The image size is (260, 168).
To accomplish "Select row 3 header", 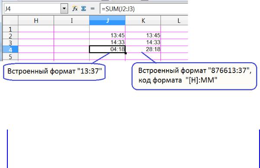I will pyautogui.click(x=10, y=42).
